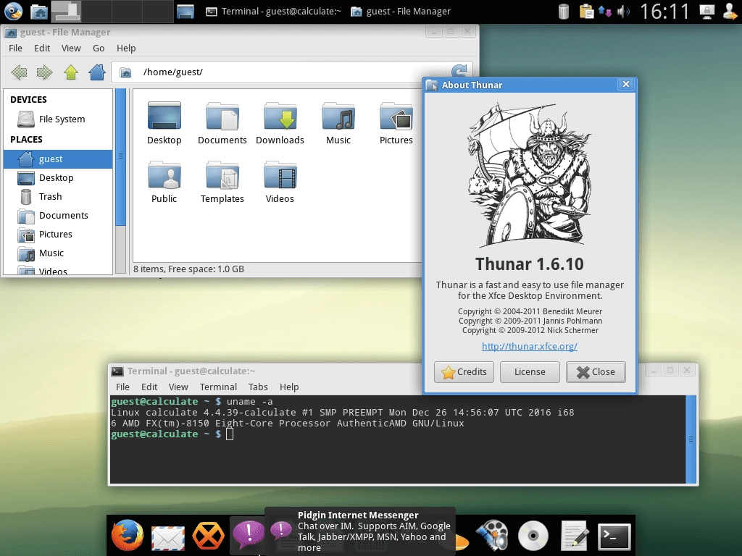Open Pictures in the Places sidebar
Screen dimensions: 742x556
pos(58,235)
